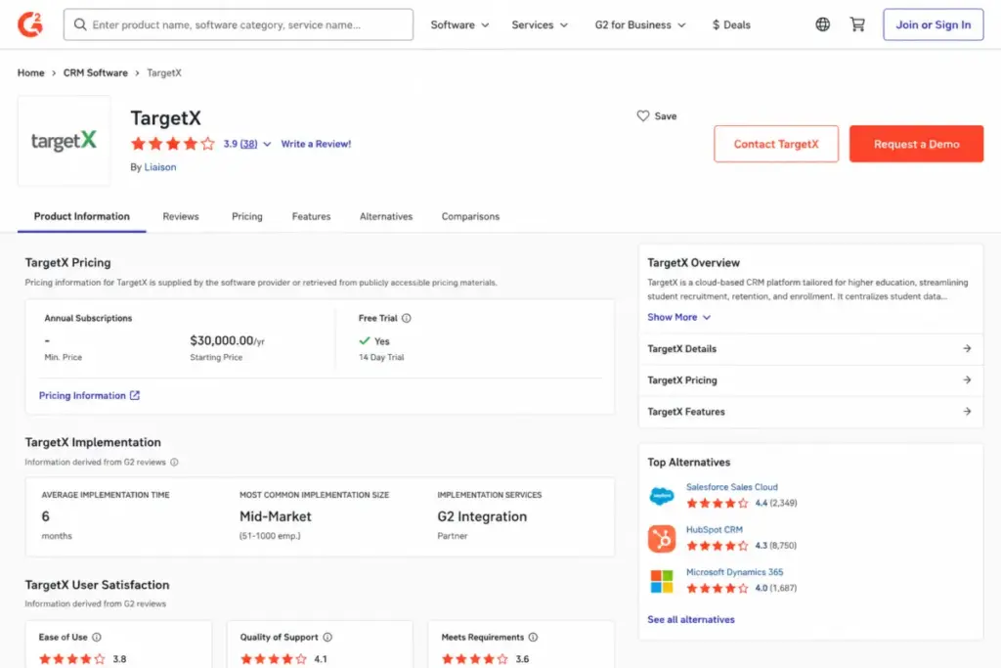1001x668 pixels.
Task: Click the TargetX star rating icons
Action: pos(173,144)
